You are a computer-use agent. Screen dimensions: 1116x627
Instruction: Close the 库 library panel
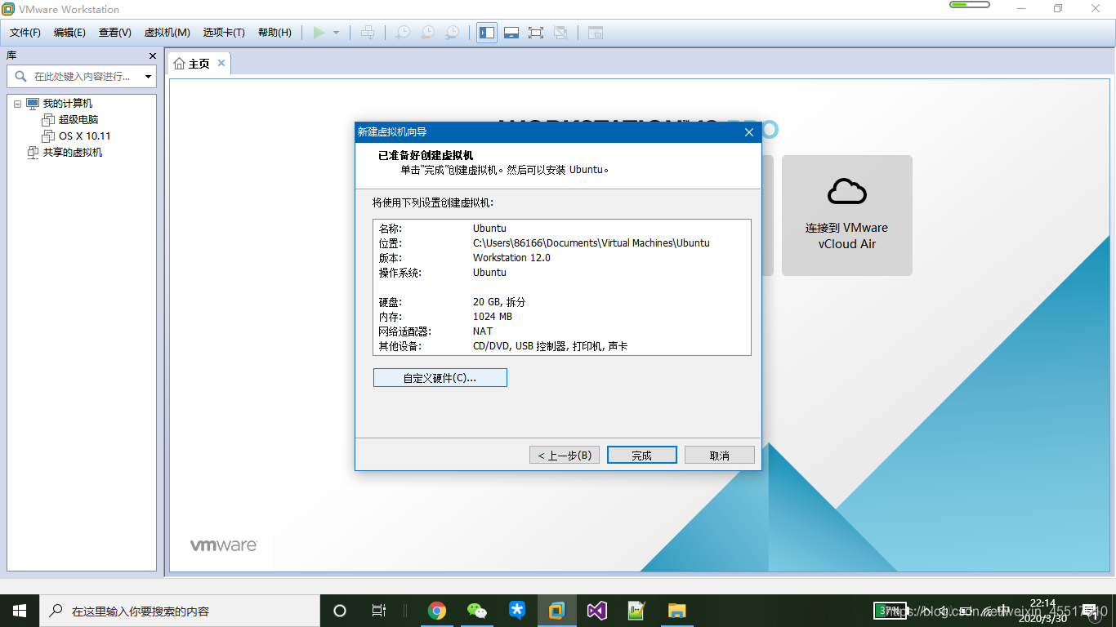152,56
